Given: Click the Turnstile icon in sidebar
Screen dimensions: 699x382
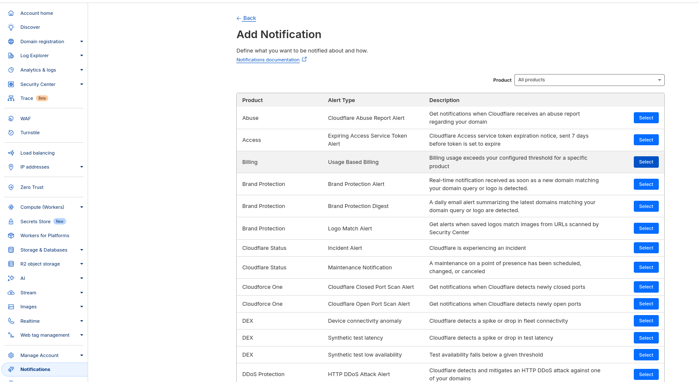Looking at the screenshot, I should 11,133.
